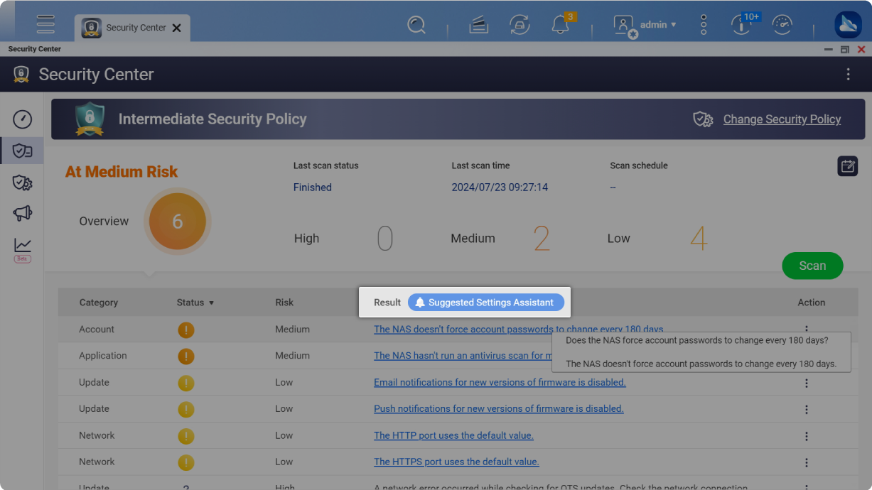Click the shield gear icon beside Change Security Policy
Screen dimensions: 872x490
(703, 119)
